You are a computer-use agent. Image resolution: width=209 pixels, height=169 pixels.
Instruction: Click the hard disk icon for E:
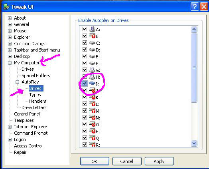pos(92,56)
